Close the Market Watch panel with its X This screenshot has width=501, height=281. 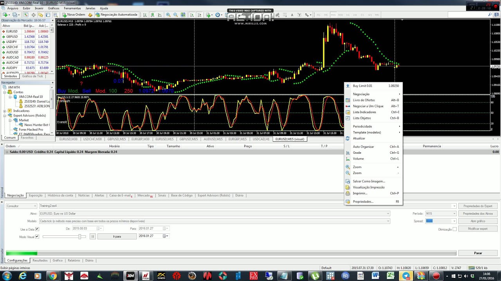52,20
